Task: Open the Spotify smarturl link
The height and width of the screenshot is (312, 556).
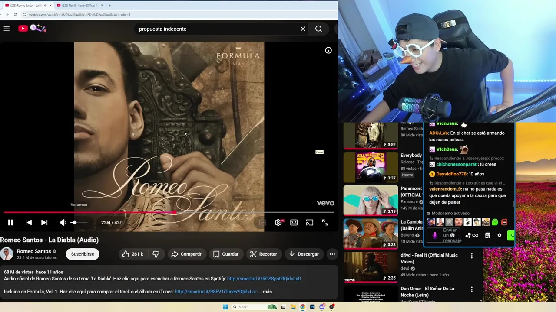Action: pyautogui.click(x=264, y=279)
